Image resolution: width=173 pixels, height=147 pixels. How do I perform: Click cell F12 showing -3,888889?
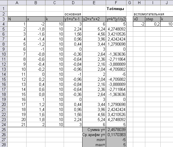[x=116, y=64]
